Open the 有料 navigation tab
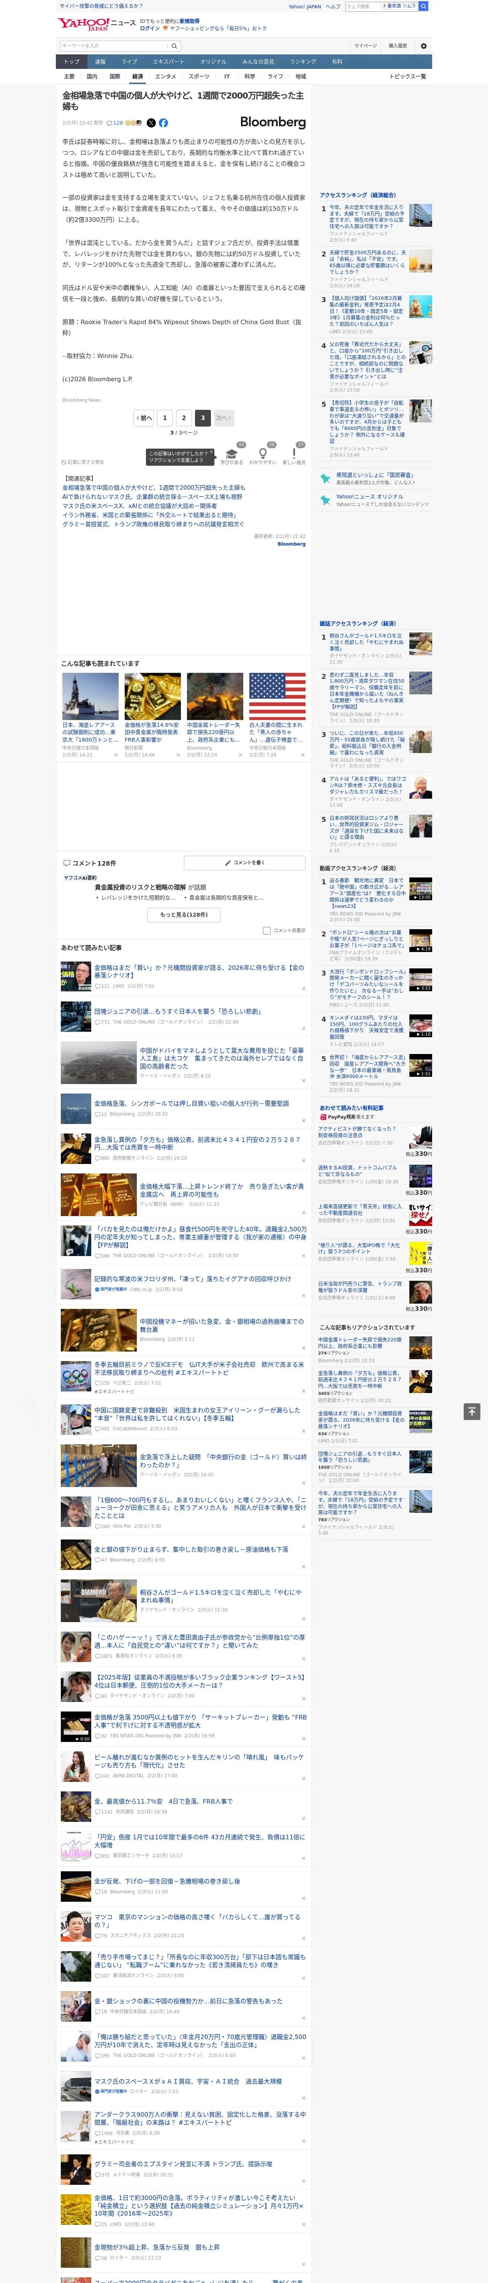The height and width of the screenshot is (2283, 488). pyautogui.click(x=337, y=62)
